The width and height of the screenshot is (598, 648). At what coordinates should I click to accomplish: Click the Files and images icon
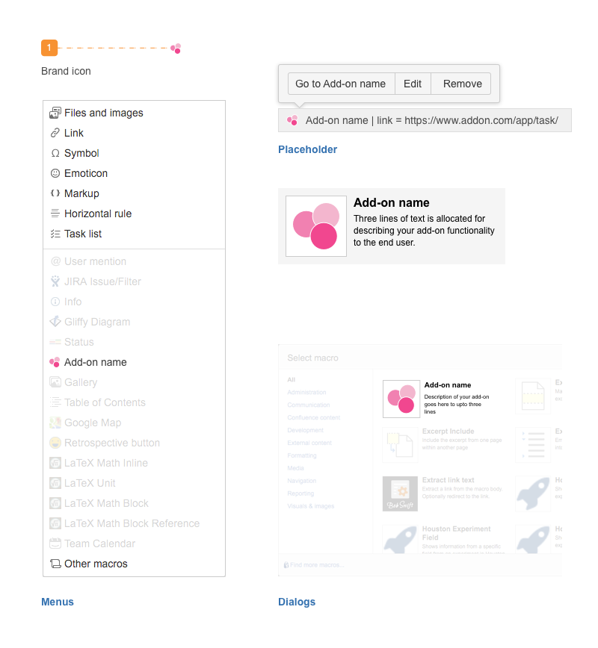[55, 113]
